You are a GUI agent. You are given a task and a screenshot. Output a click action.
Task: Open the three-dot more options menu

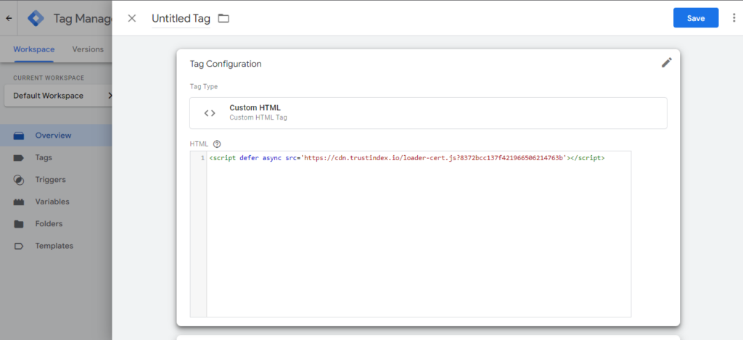734,18
